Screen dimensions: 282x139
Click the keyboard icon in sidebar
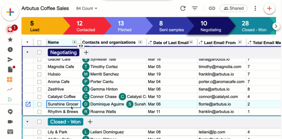tap(10, 132)
